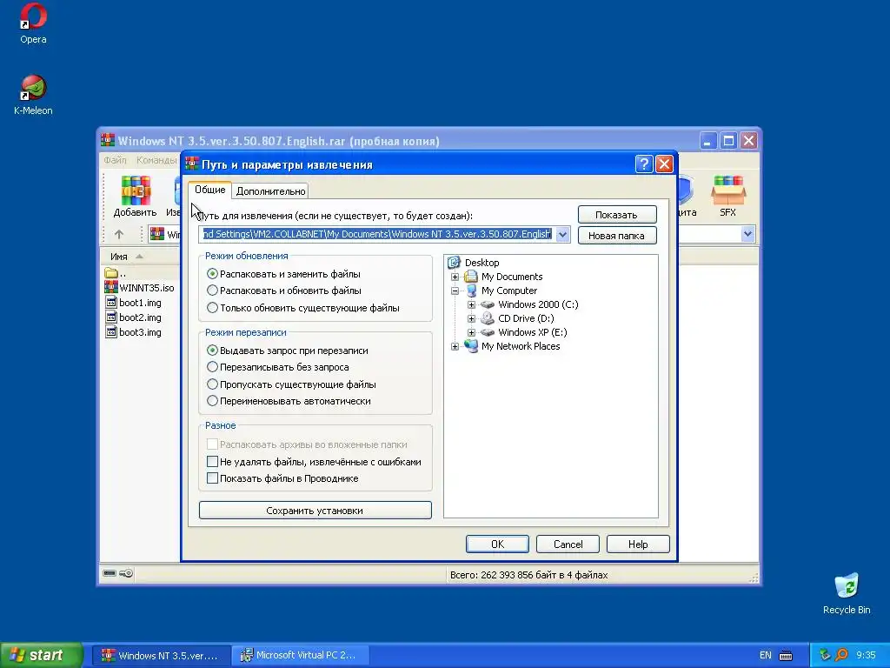Expand My Documents tree node
The image size is (890, 668).
(455, 277)
